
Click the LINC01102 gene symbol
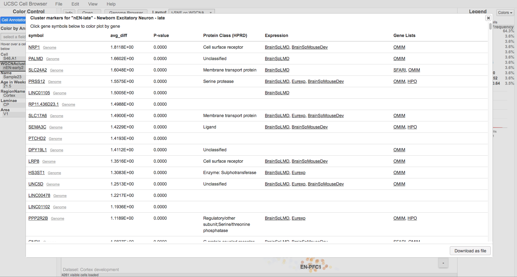(x=39, y=207)
